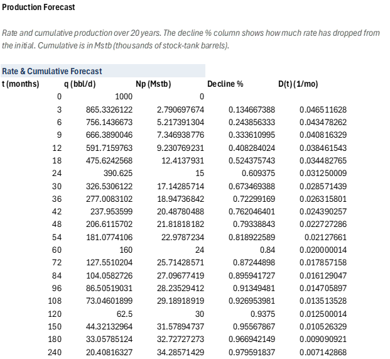Click rate value 127.5510204
Viewport: 390px width, 359px height.
pos(109,263)
